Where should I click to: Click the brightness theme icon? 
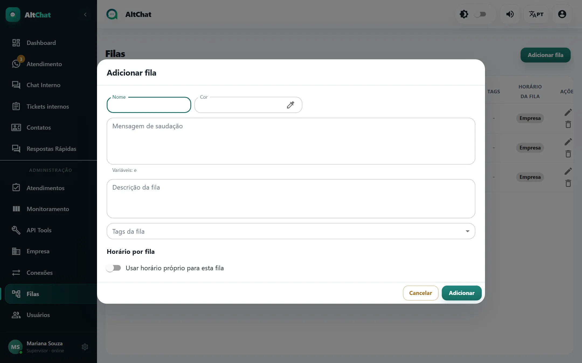click(464, 14)
